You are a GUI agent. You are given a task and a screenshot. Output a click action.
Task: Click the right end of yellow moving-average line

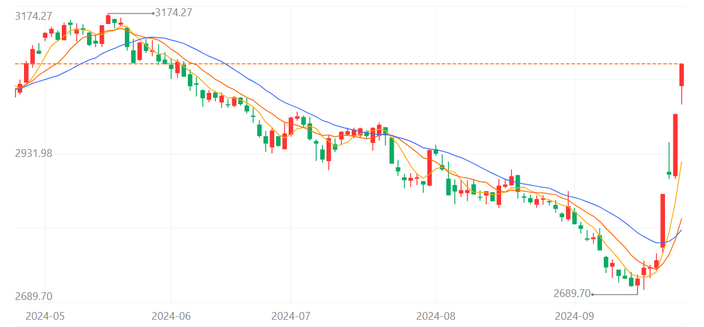click(682, 162)
